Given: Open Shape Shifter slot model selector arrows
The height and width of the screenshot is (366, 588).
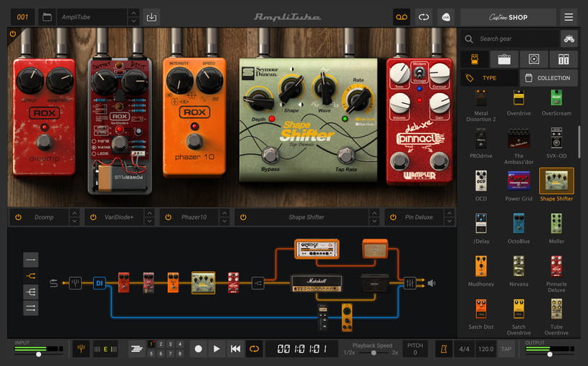Looking at the screenshot, I should [x=374, y=217].
